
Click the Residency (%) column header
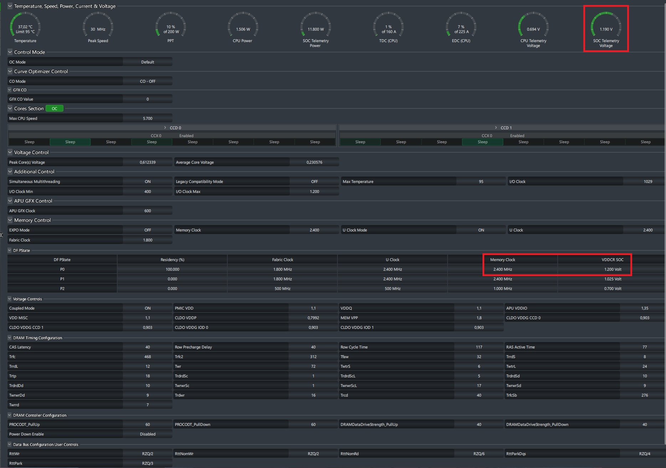(x=172, y=260)
